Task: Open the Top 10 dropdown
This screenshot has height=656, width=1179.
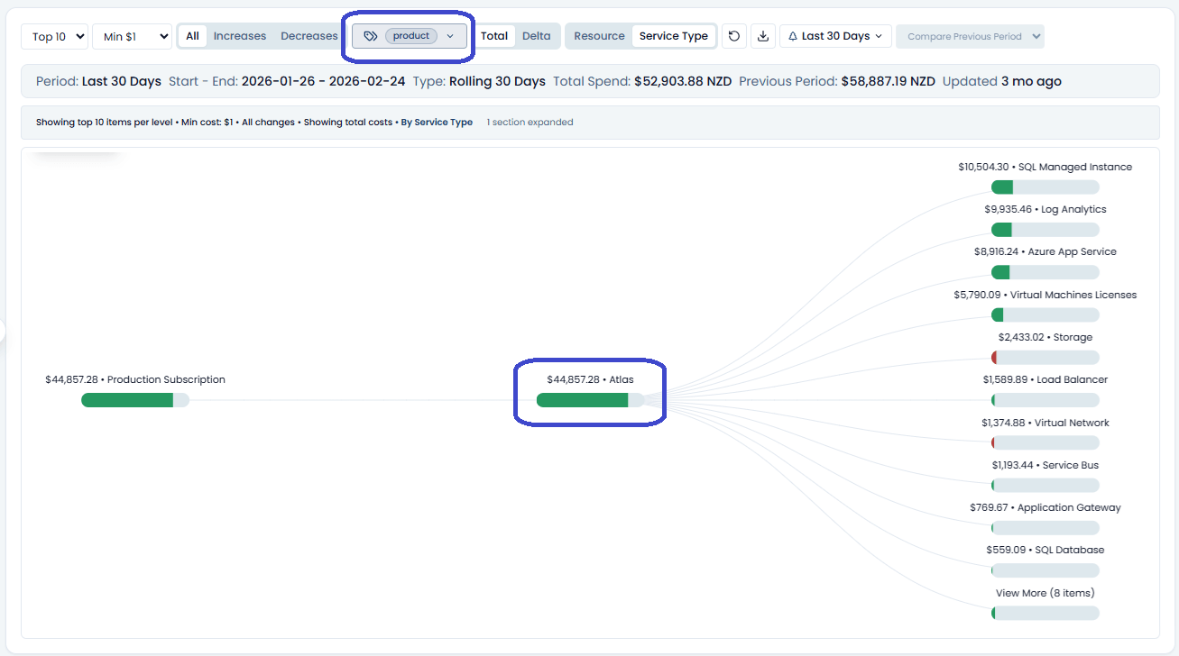Action: (54, 36)
